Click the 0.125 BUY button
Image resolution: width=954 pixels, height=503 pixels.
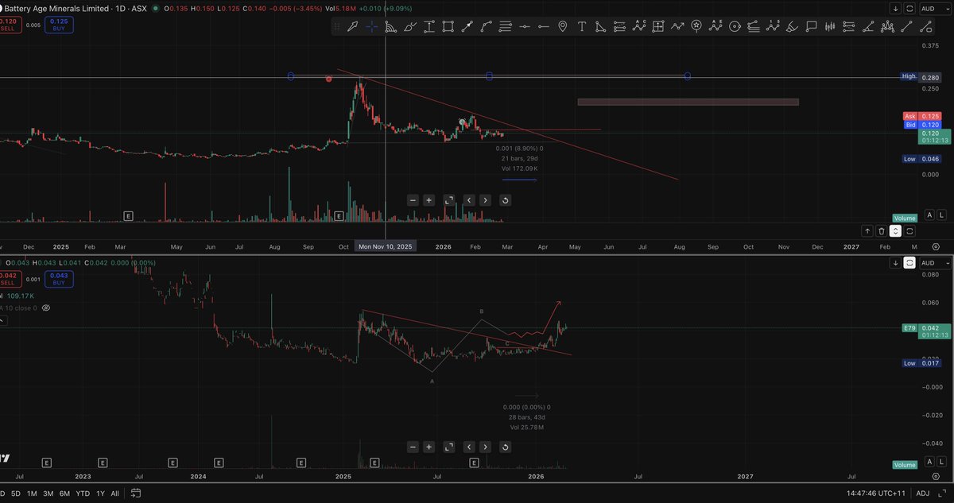[57, 24]
